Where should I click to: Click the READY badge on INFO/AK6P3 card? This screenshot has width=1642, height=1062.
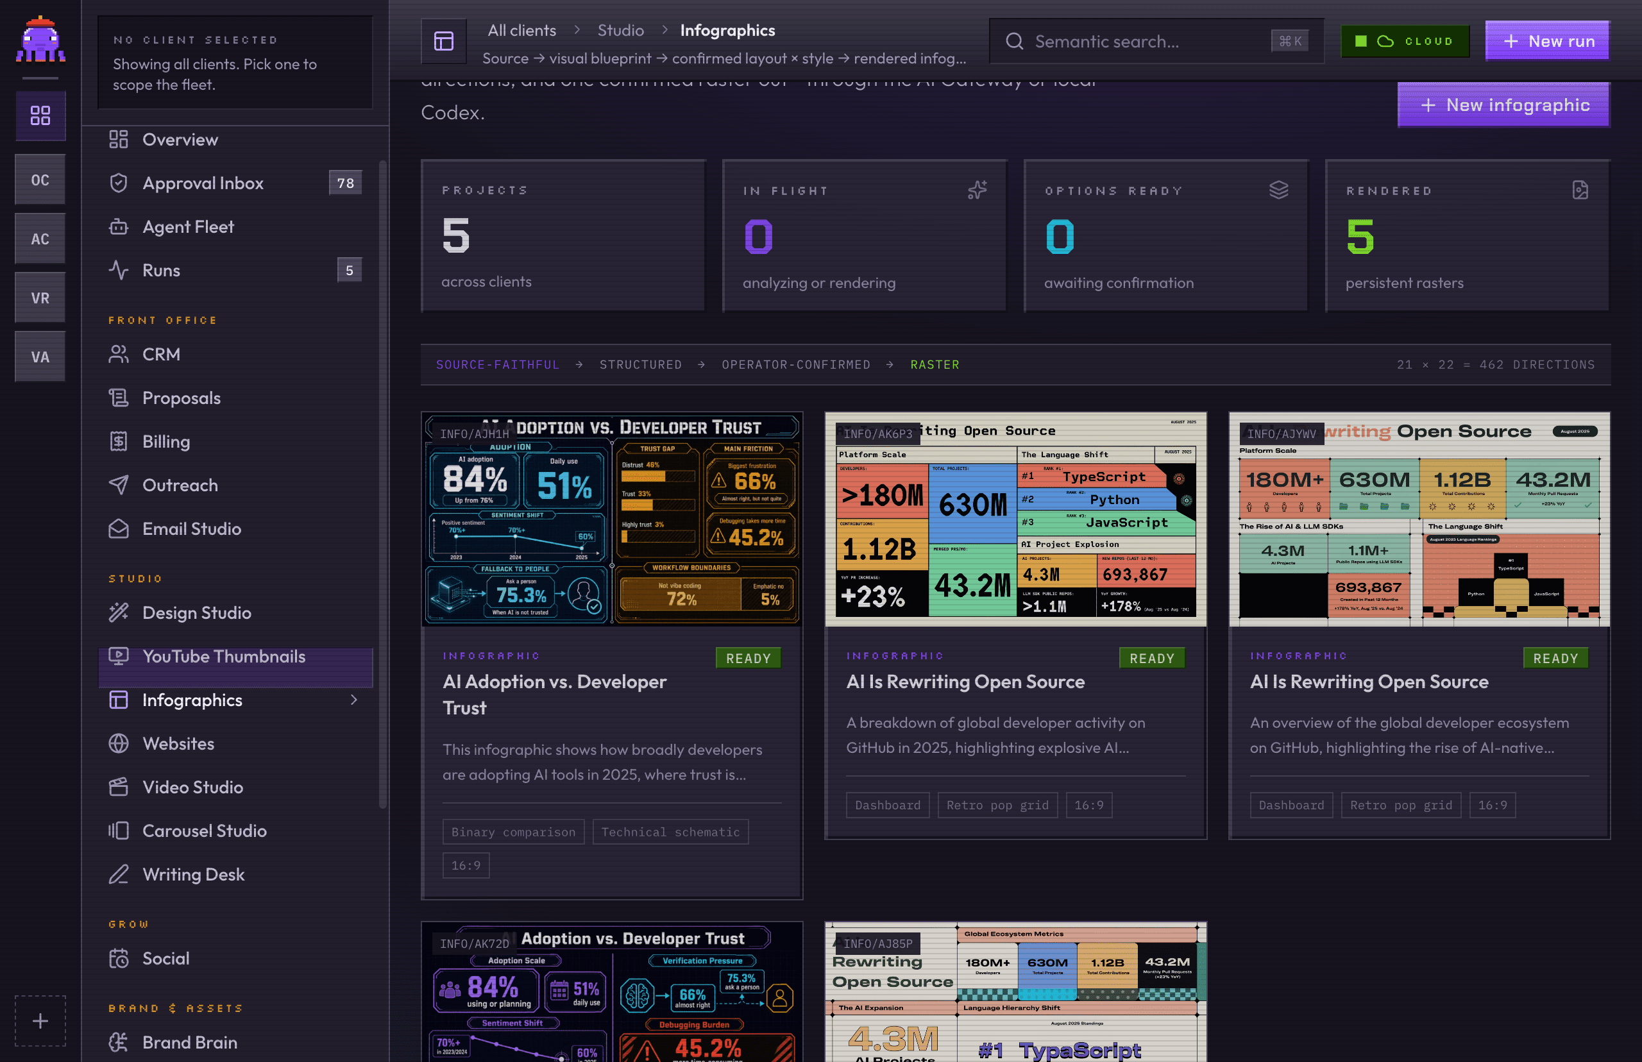pyautogui.click(x=1152, y=658)
